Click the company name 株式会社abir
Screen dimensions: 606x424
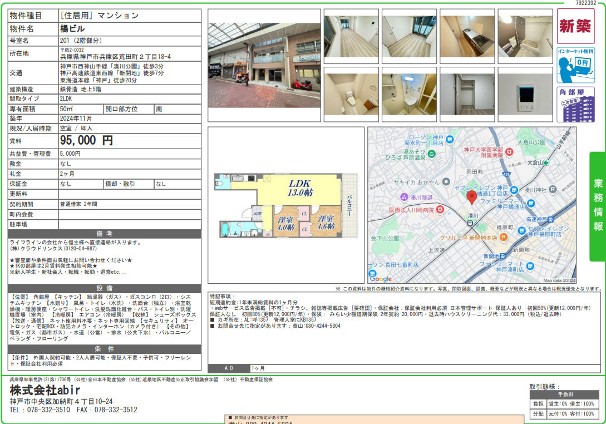tap(45, 390)
